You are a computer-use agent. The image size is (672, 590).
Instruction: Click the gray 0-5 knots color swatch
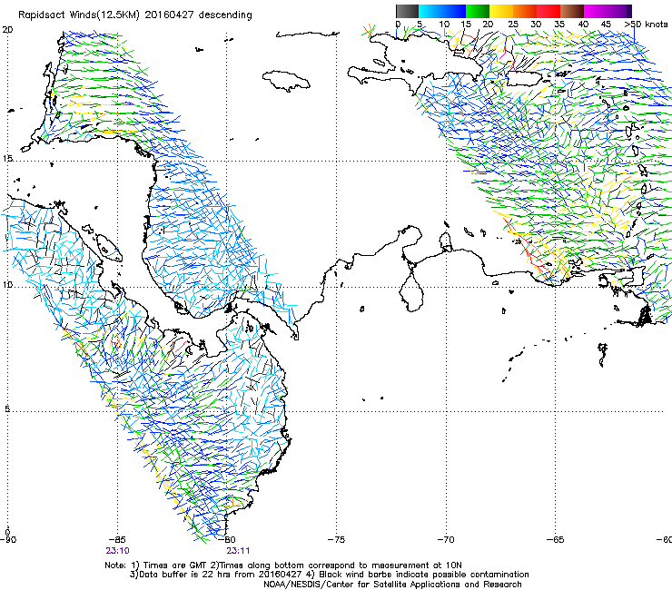pos(407,11)
